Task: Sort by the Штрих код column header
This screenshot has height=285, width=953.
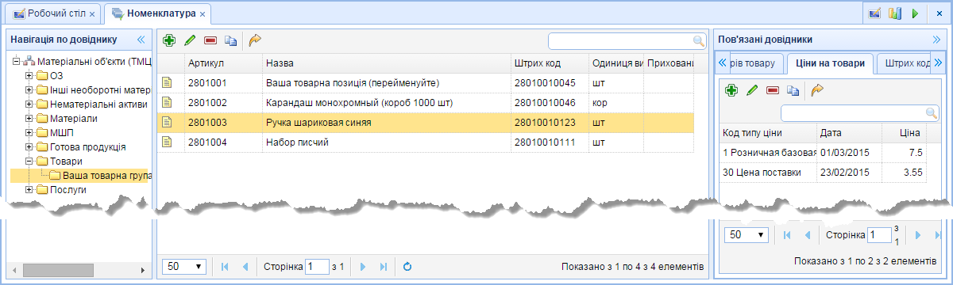Action: (x=550, y=63)
